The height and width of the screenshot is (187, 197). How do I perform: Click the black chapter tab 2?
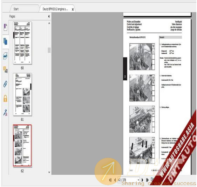tap(125, 69)
